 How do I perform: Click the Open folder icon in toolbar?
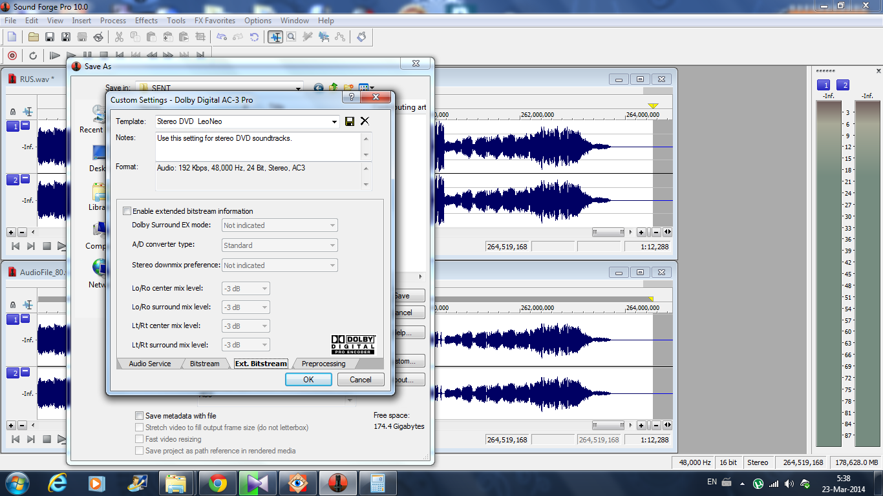pyautogui.click(x=34, y=37)
